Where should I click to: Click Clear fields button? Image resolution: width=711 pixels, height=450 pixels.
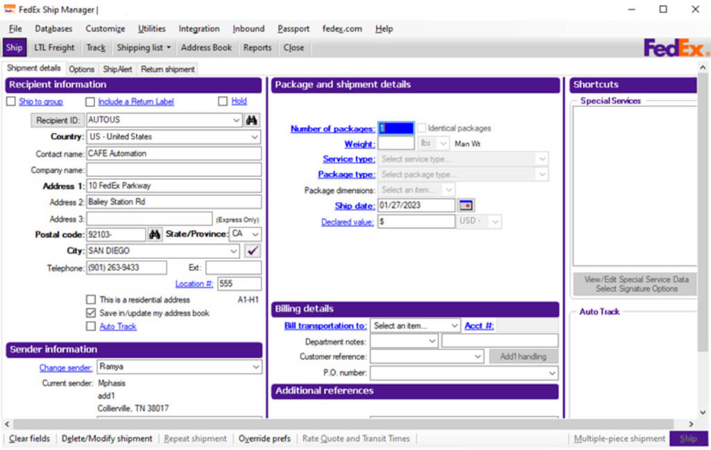29,439
